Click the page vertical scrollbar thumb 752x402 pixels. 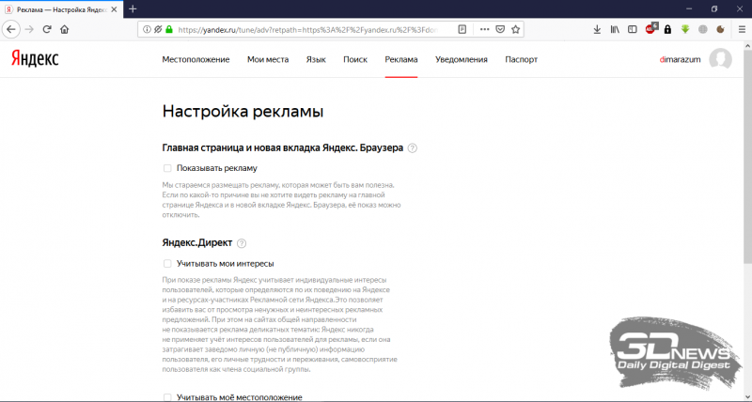point(747,157)
